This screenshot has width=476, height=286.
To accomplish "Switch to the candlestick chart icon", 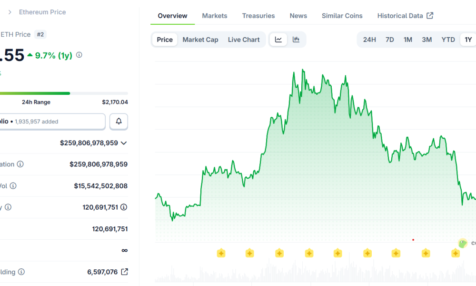I will tap(296, 40).
